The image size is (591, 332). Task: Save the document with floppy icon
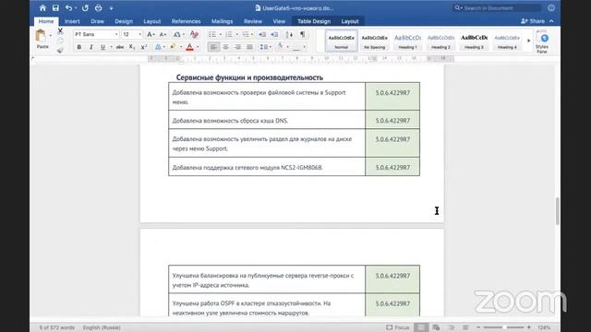click(x=55, y=8)
